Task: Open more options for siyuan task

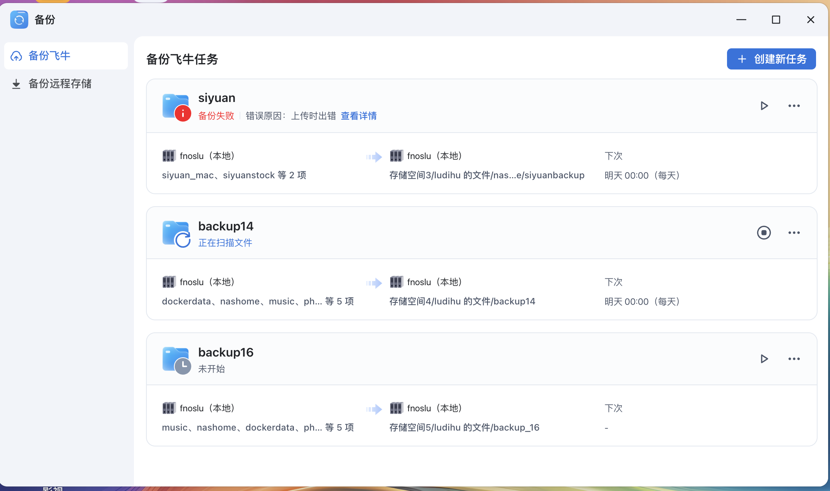Action: 794,106
